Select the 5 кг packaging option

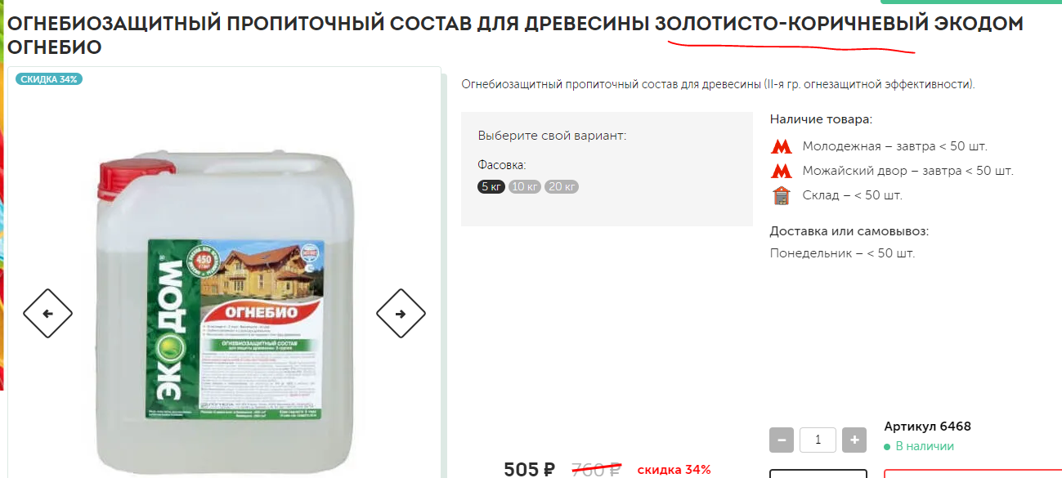click(x=491, y=186)
